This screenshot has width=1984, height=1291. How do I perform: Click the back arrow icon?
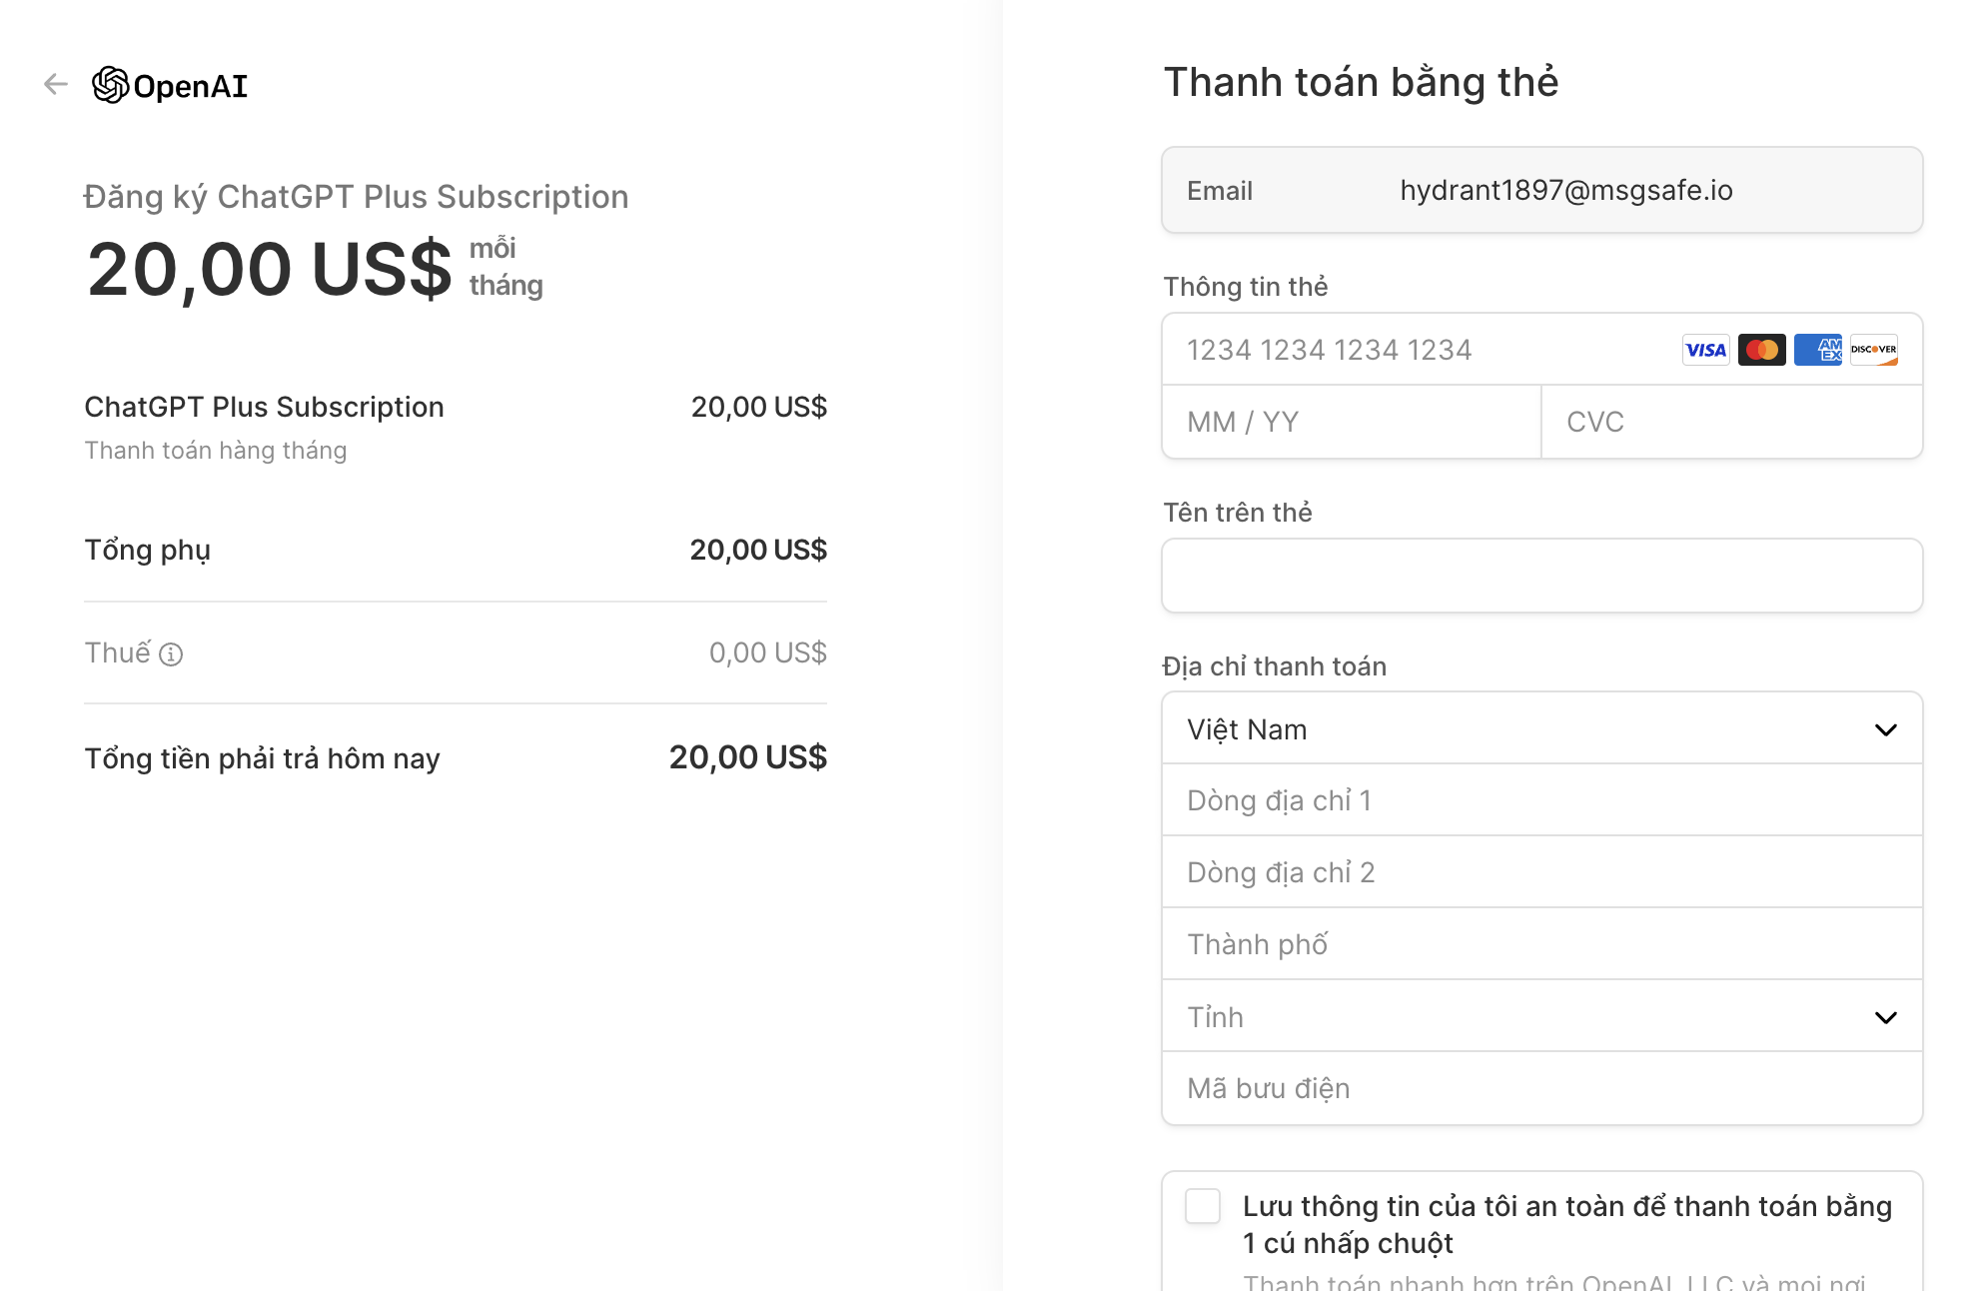[x=56, y=85]
